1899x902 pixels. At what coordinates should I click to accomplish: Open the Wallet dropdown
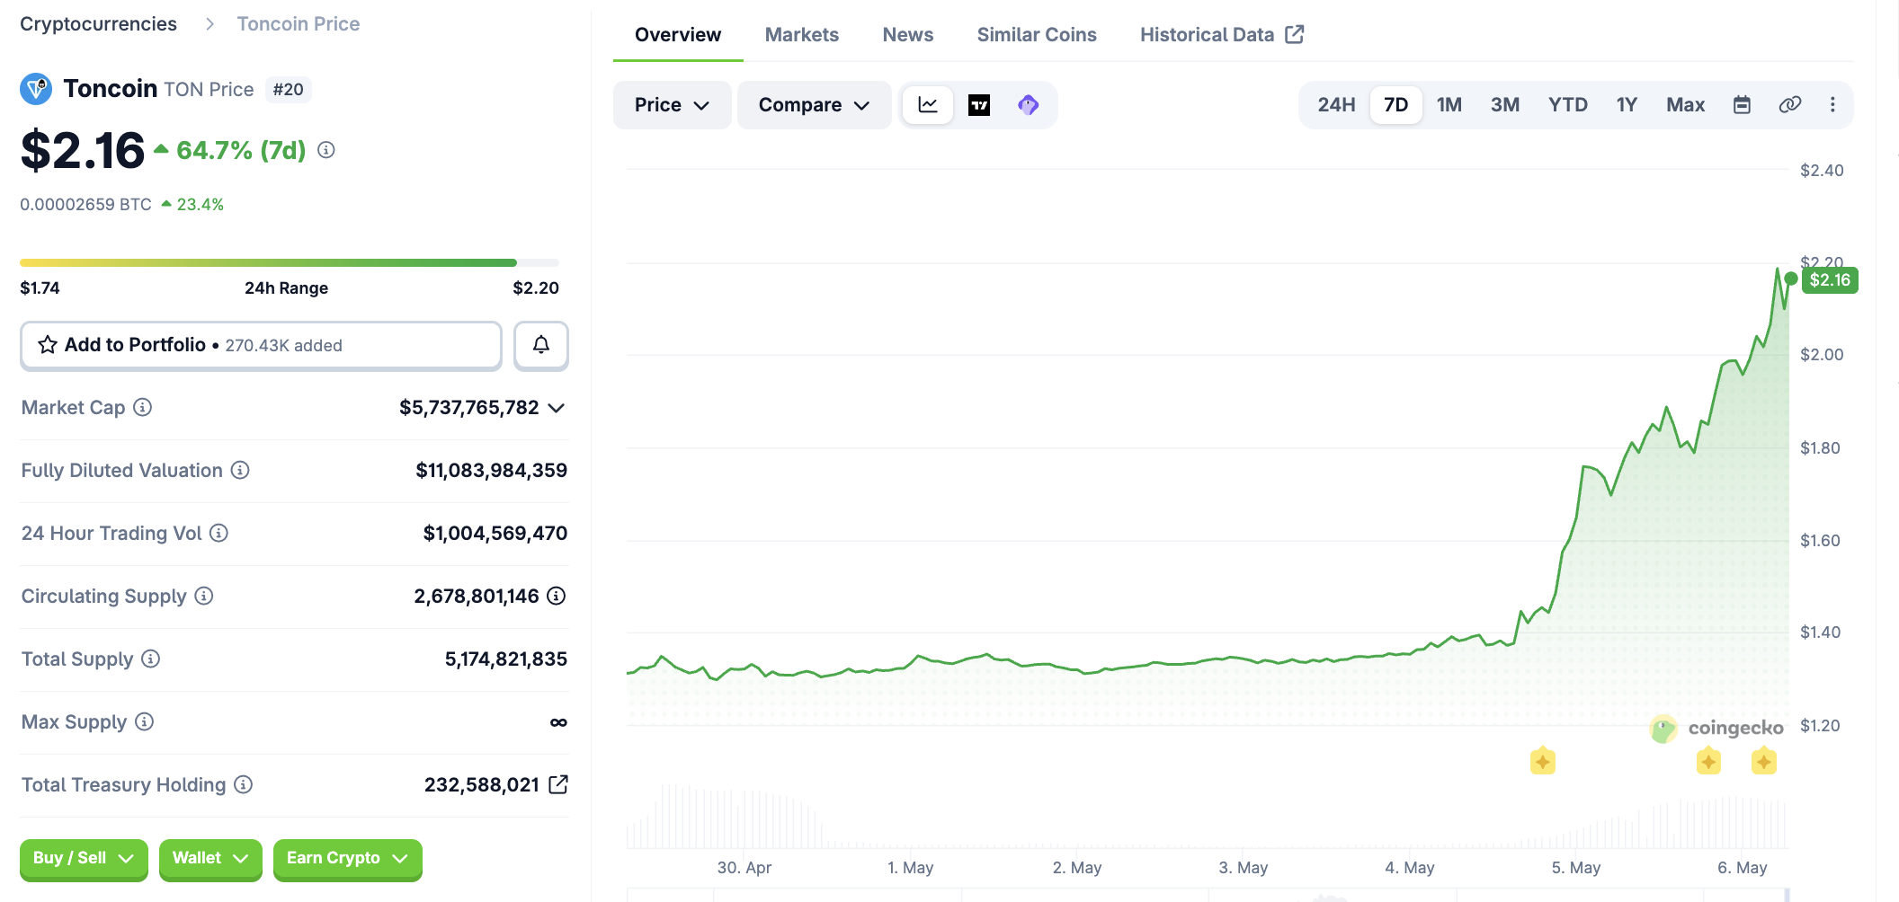[210, 859]
